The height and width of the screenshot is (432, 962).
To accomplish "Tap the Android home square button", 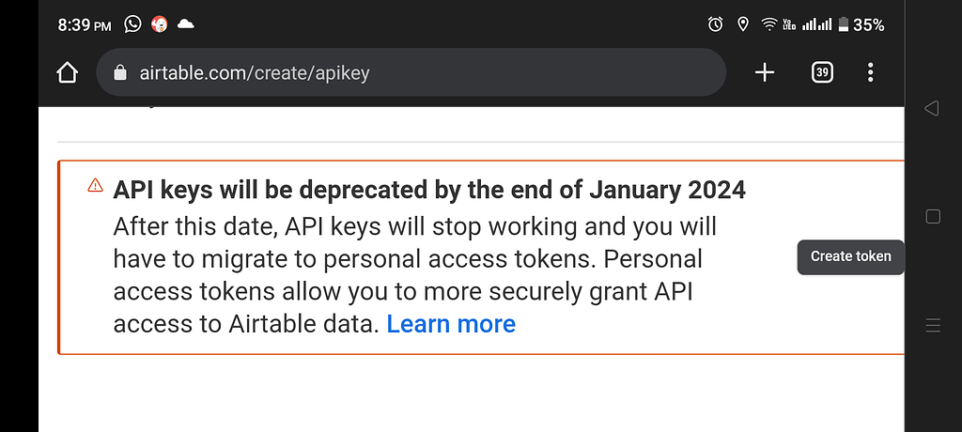I will click(933, 217).
